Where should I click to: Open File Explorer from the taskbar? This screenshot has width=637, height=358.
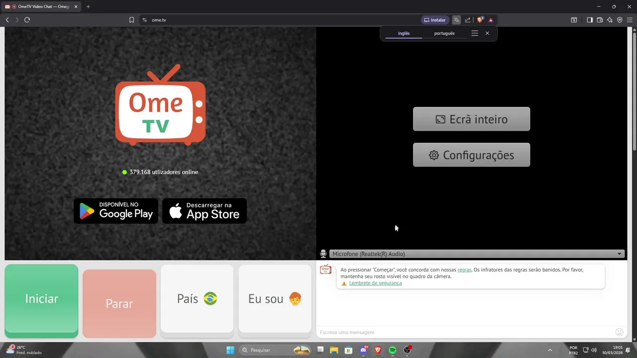[x=334, y=350]
